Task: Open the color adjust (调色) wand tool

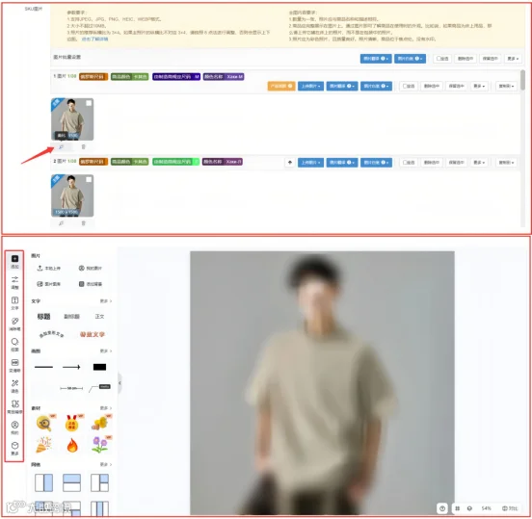Action: click(14, 386)
